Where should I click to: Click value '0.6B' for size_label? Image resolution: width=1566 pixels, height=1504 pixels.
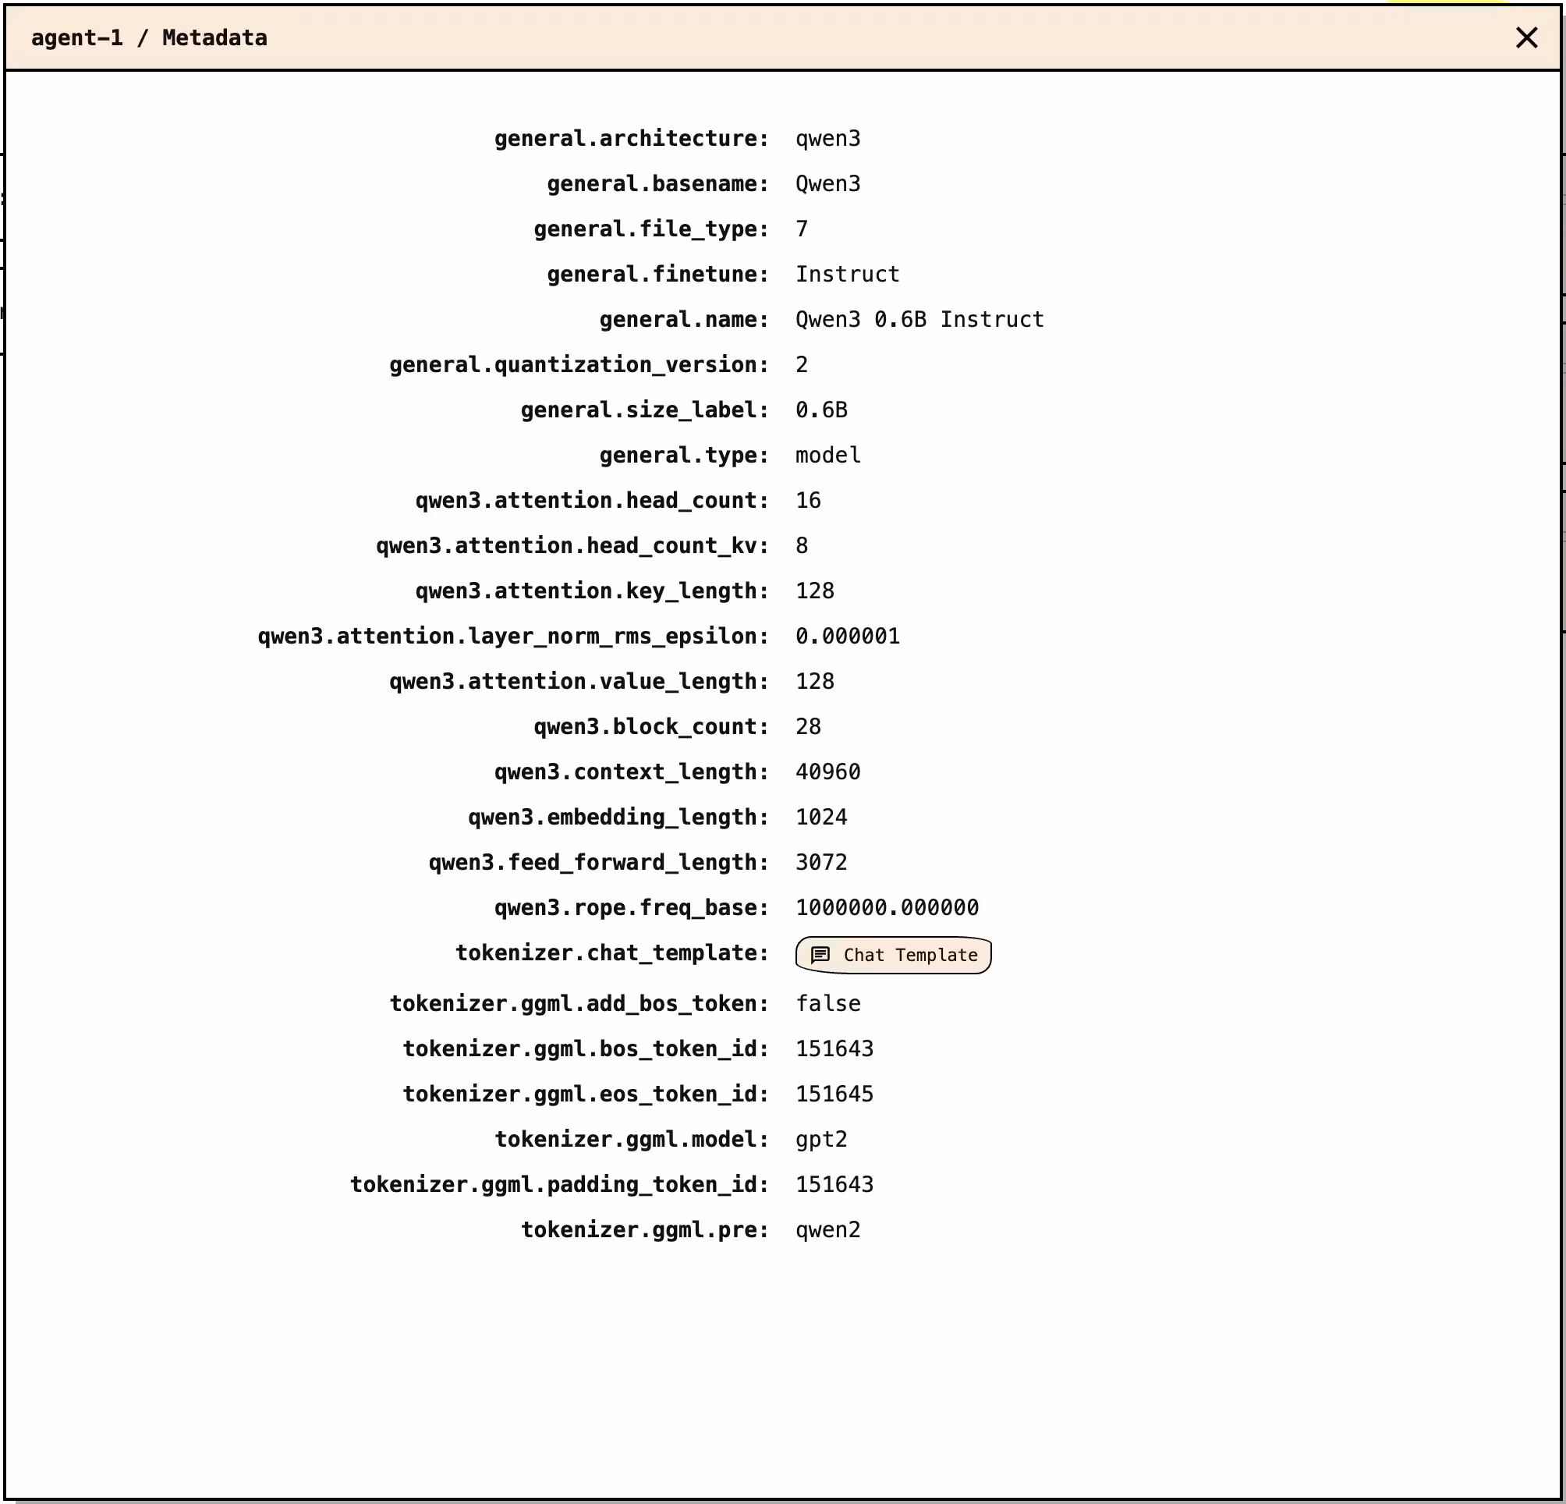(x=821, y=410)
